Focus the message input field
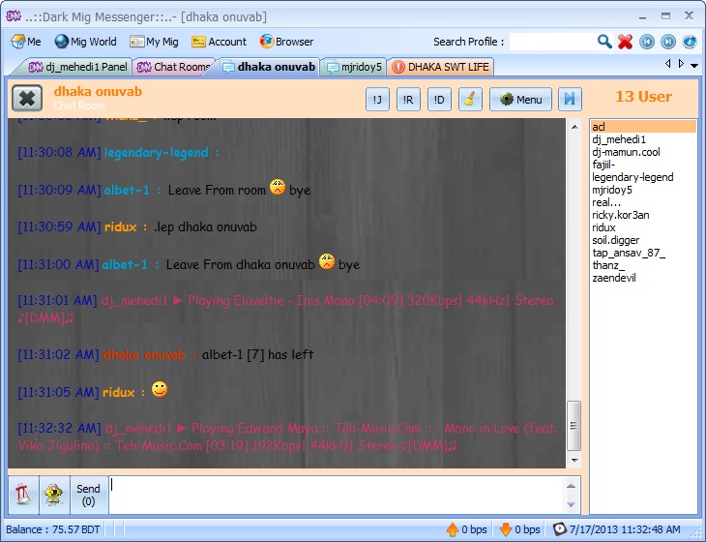 (336, 495)
